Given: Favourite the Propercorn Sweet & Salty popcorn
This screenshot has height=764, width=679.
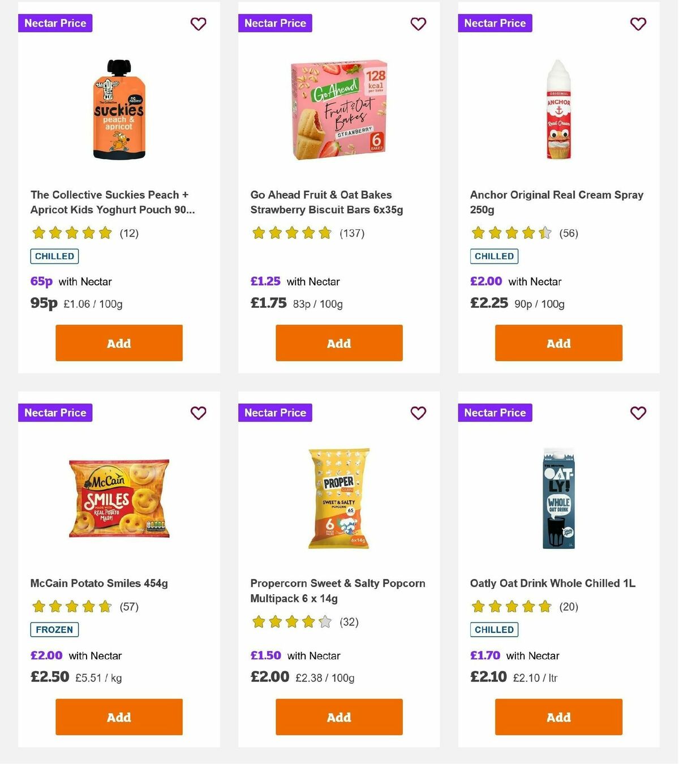Looking at the screenshot, I should coord(418,413).
